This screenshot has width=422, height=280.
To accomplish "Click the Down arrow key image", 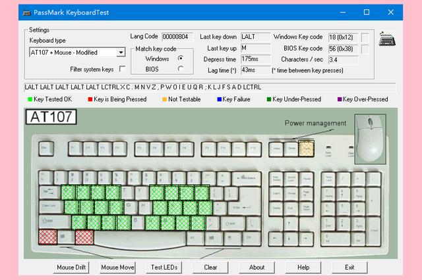I will click(291, 238).
